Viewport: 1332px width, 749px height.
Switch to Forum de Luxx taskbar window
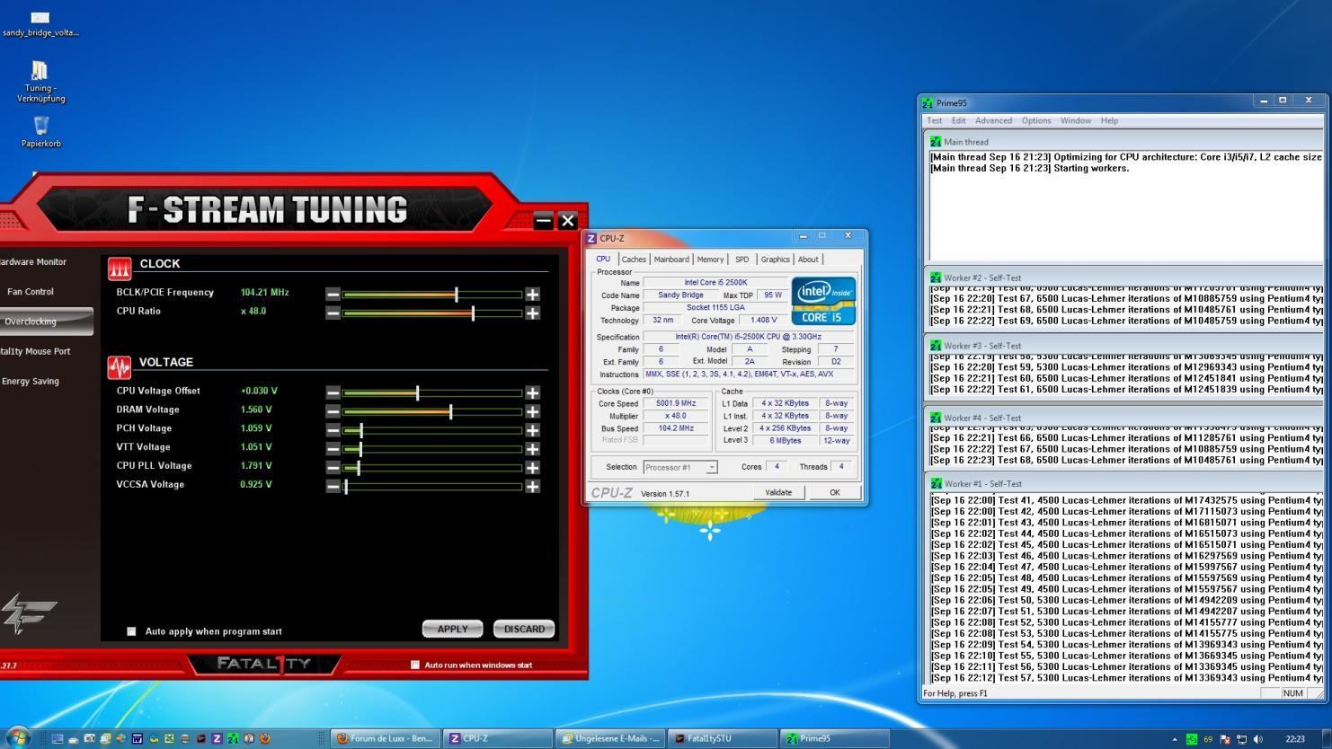(385, 738)
